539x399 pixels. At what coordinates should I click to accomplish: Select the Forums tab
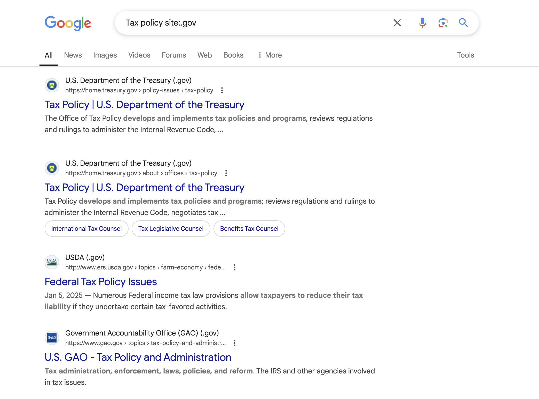pos(174,55)
